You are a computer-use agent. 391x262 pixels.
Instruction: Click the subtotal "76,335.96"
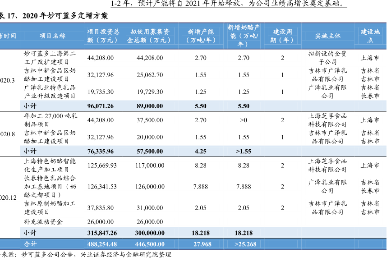pos(101,152)
